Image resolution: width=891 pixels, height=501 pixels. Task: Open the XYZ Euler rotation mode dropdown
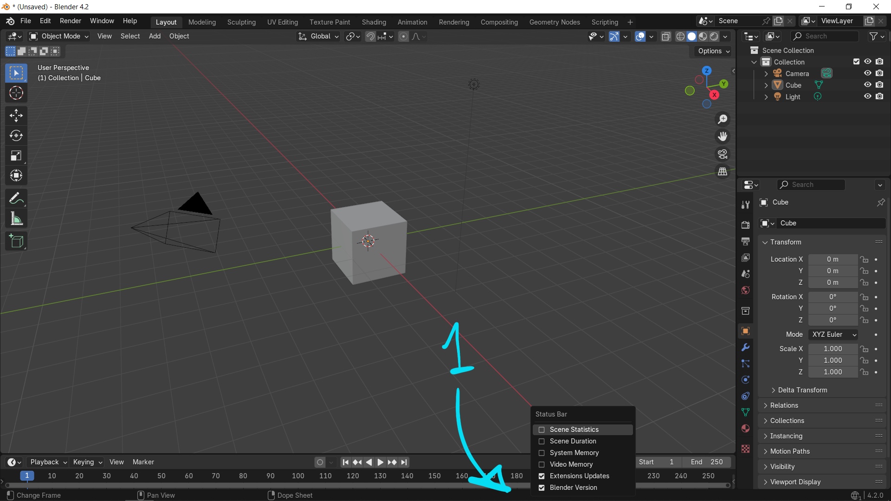coord(833,334)
